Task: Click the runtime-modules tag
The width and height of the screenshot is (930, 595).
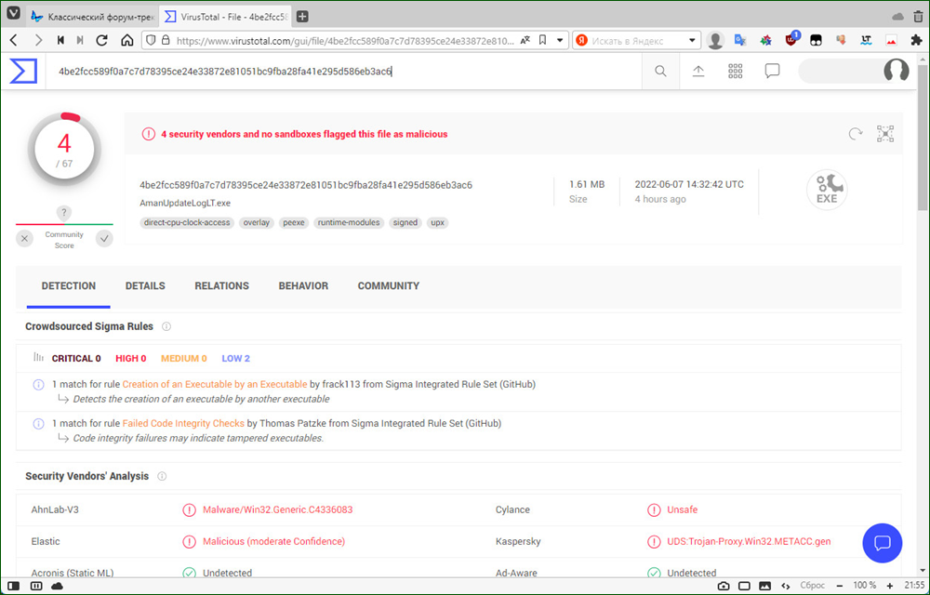Action: [x=349, y=223]
